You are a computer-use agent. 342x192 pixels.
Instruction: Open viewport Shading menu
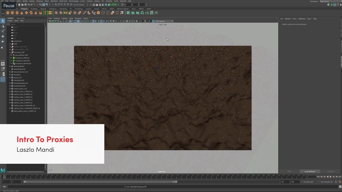click(x=57, y=18)
